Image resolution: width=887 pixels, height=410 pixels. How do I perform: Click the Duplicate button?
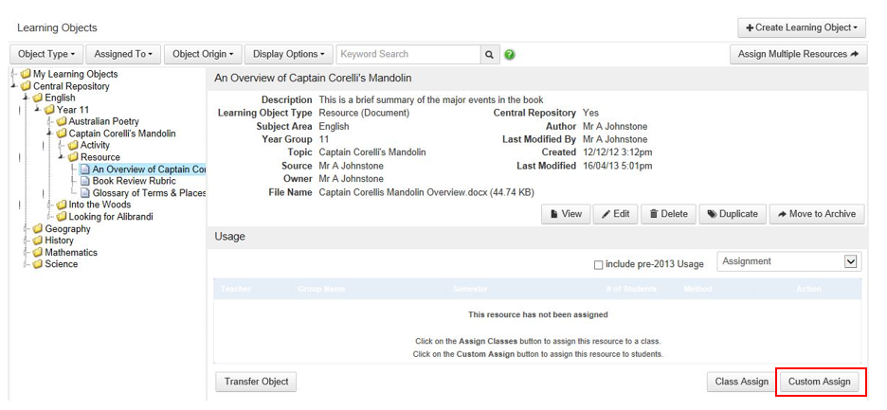732,214
